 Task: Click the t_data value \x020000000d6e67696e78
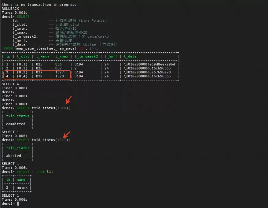coord(147,72)
